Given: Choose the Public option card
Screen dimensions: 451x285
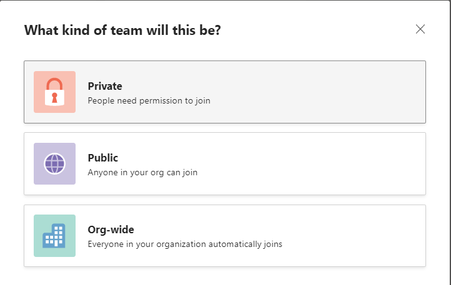Looking at the screenshot, I should click(x=225, y=164).
